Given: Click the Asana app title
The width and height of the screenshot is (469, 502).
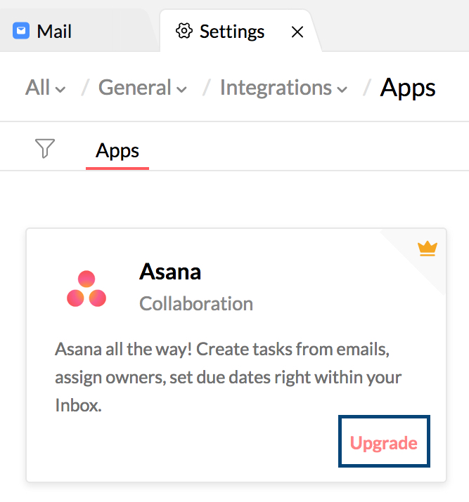Looking at the screenshot, I should click(170, 272).
